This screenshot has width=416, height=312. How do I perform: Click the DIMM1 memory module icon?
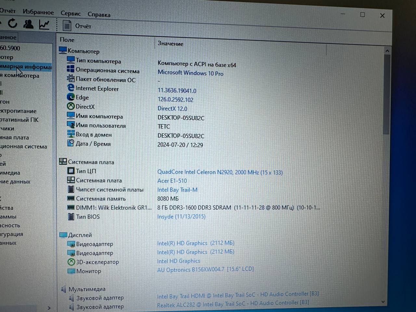click(x=71, y=207)
